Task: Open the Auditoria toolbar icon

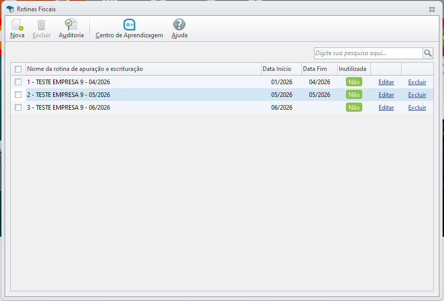Action: pos(71,24)
